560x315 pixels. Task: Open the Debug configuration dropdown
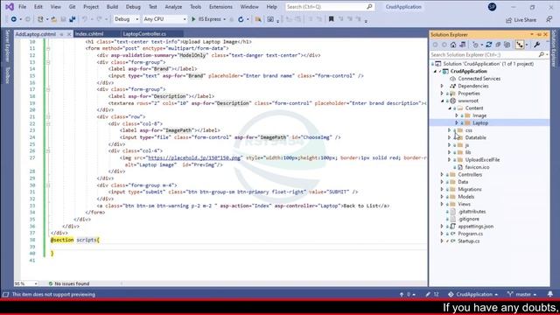[x=126, y=19]
